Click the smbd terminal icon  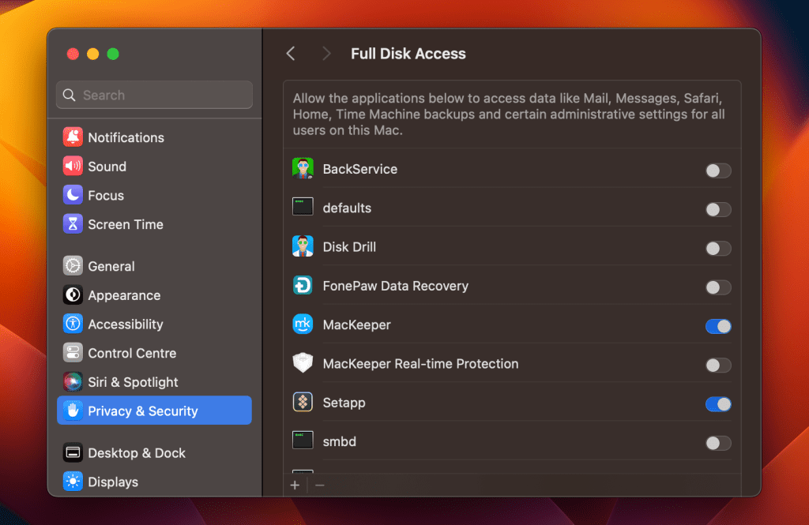tap(303, 441)
